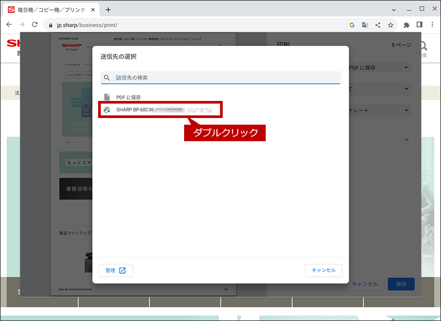Reload the page with refresh icon
Viewport: 441px width, 321px height.
35,25
